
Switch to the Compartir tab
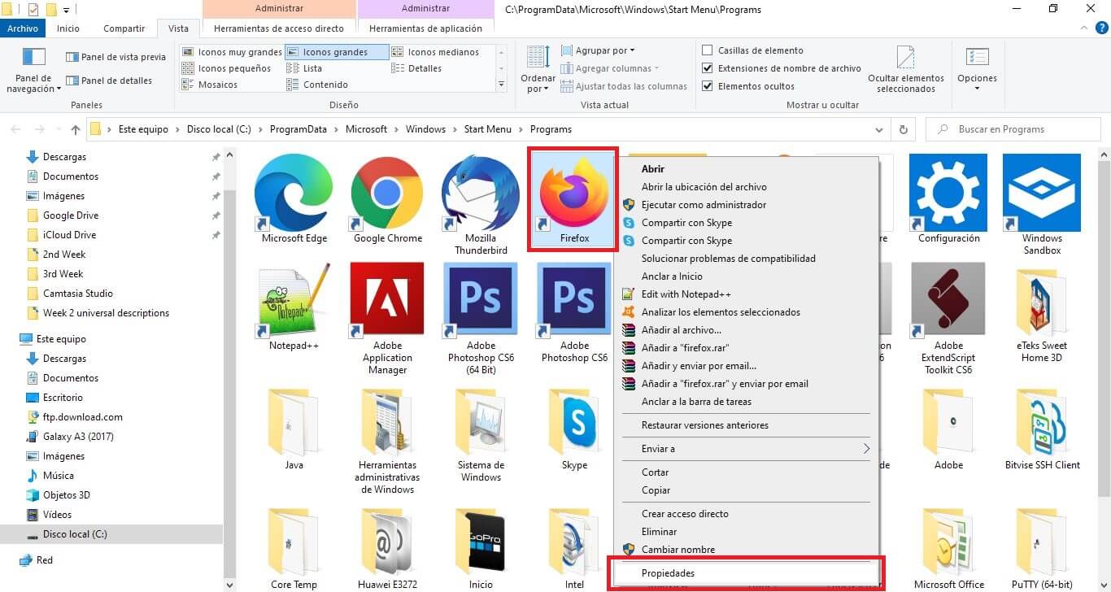point(124,28)
